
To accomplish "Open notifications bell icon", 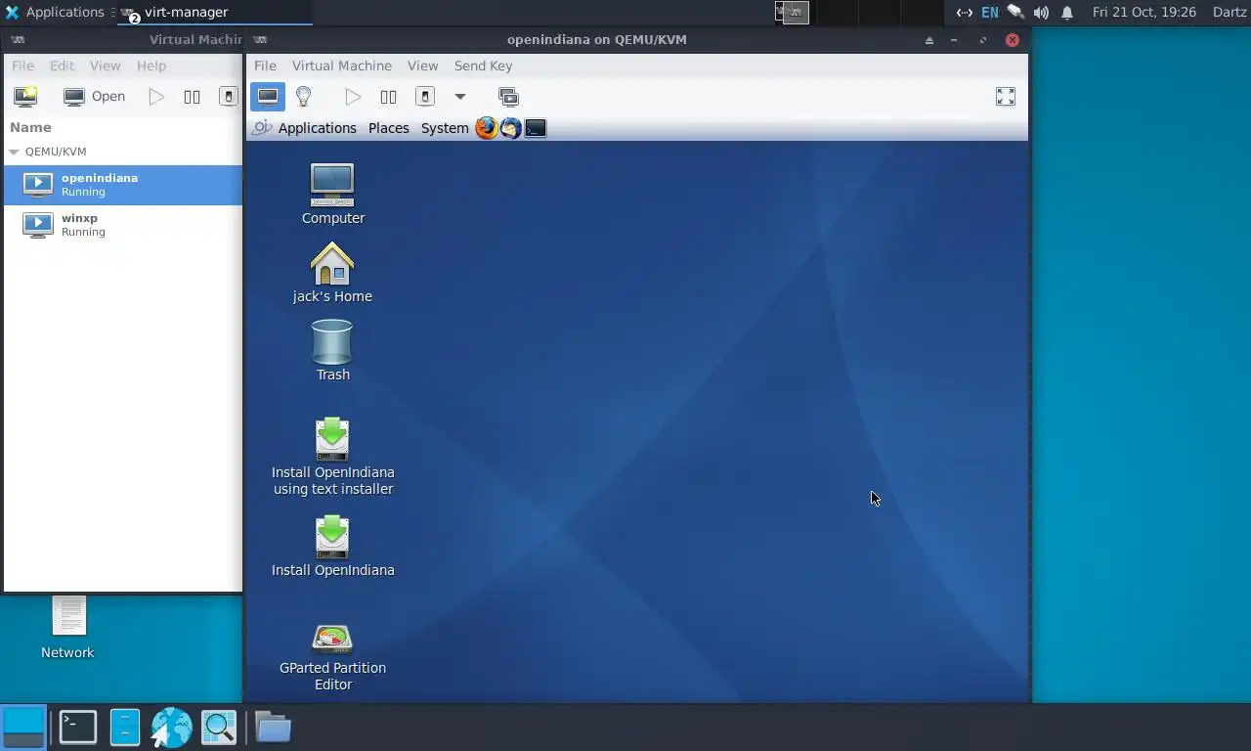I will pyautogui.click(x=1067, y=13).
